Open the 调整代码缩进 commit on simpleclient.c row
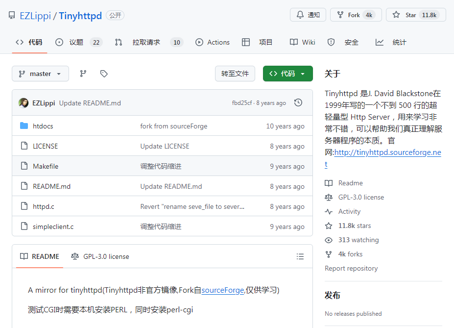 point(161,227)
